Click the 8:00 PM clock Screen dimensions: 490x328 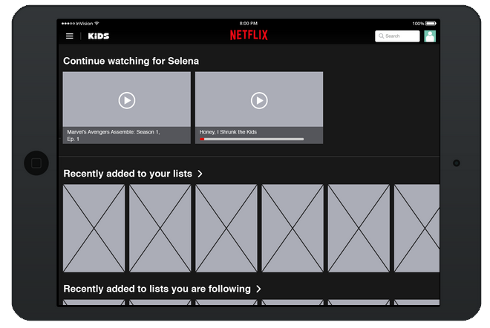(x=249, y=24)
